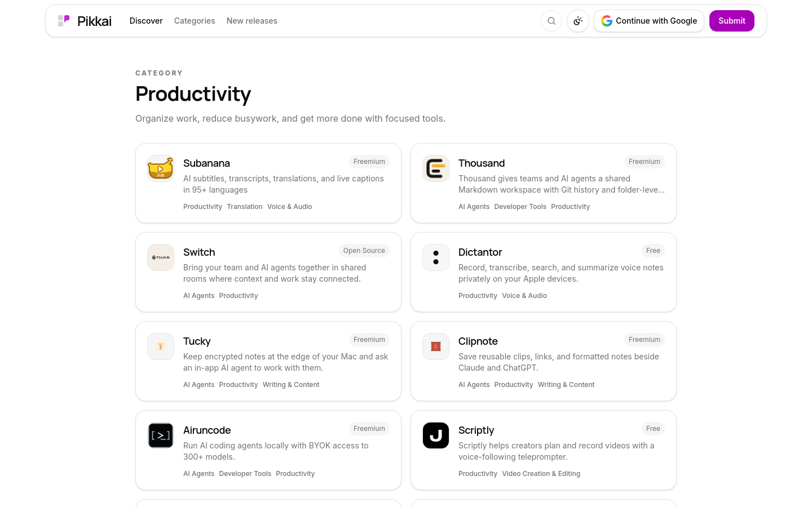Open the Clipnote listing title
812x507 pixels.
[478, 341]
